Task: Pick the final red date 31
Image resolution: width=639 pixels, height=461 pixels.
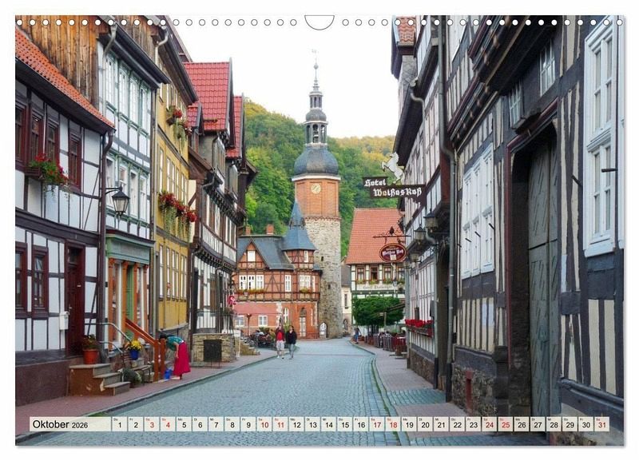Action: (602, 424)
